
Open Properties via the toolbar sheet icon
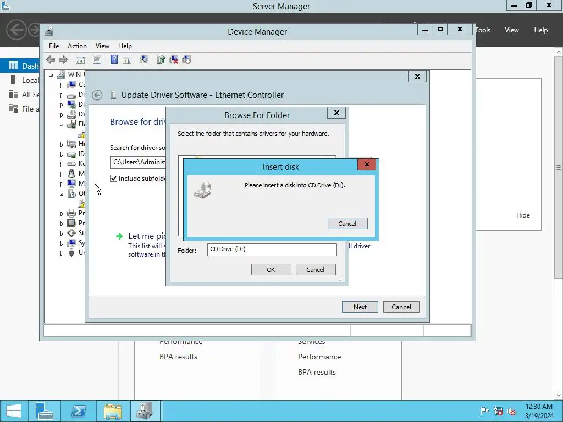pyautogui.click(x=97, y=59)
